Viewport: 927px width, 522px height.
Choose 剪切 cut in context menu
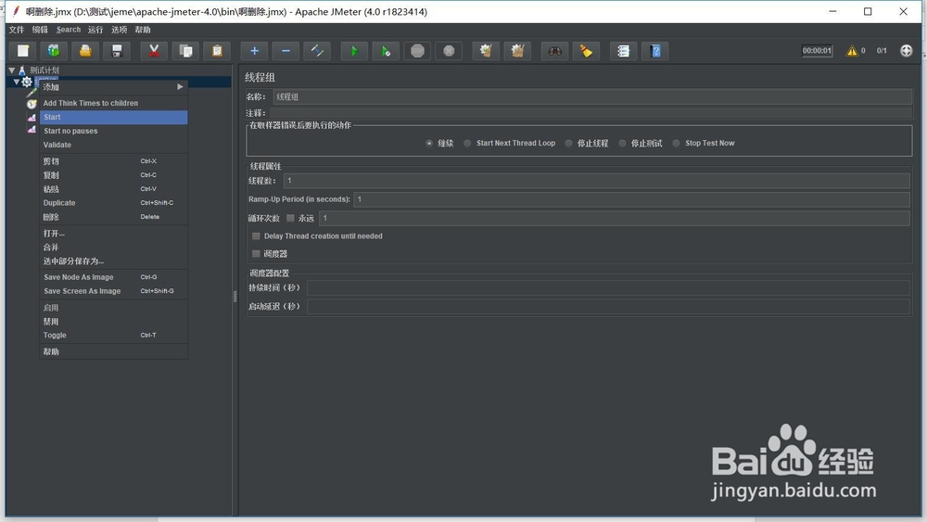click(113, 160)
